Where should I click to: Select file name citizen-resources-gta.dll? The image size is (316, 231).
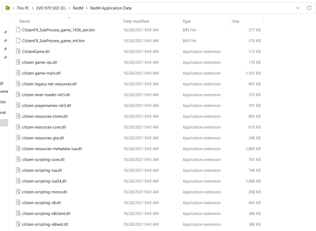[43, 138]
